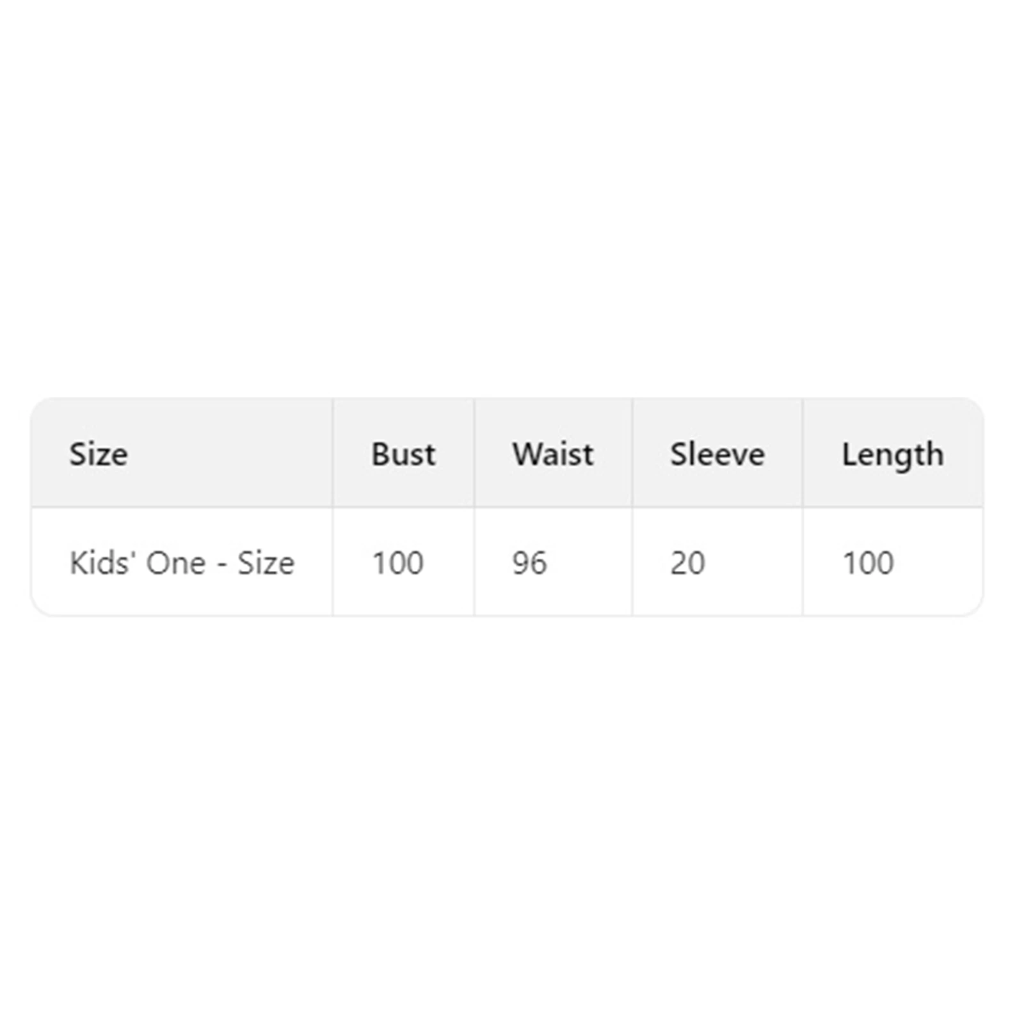Click the blank area below the table

point(512,819)
